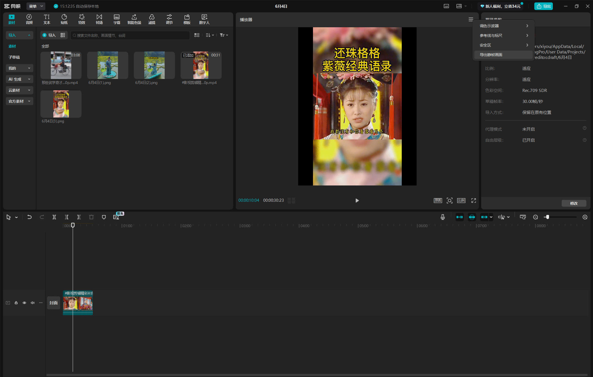The width and height of the screenshot is (593, 377).
Task: Add a marker with shield icon
Action: [x=104, y=217]
